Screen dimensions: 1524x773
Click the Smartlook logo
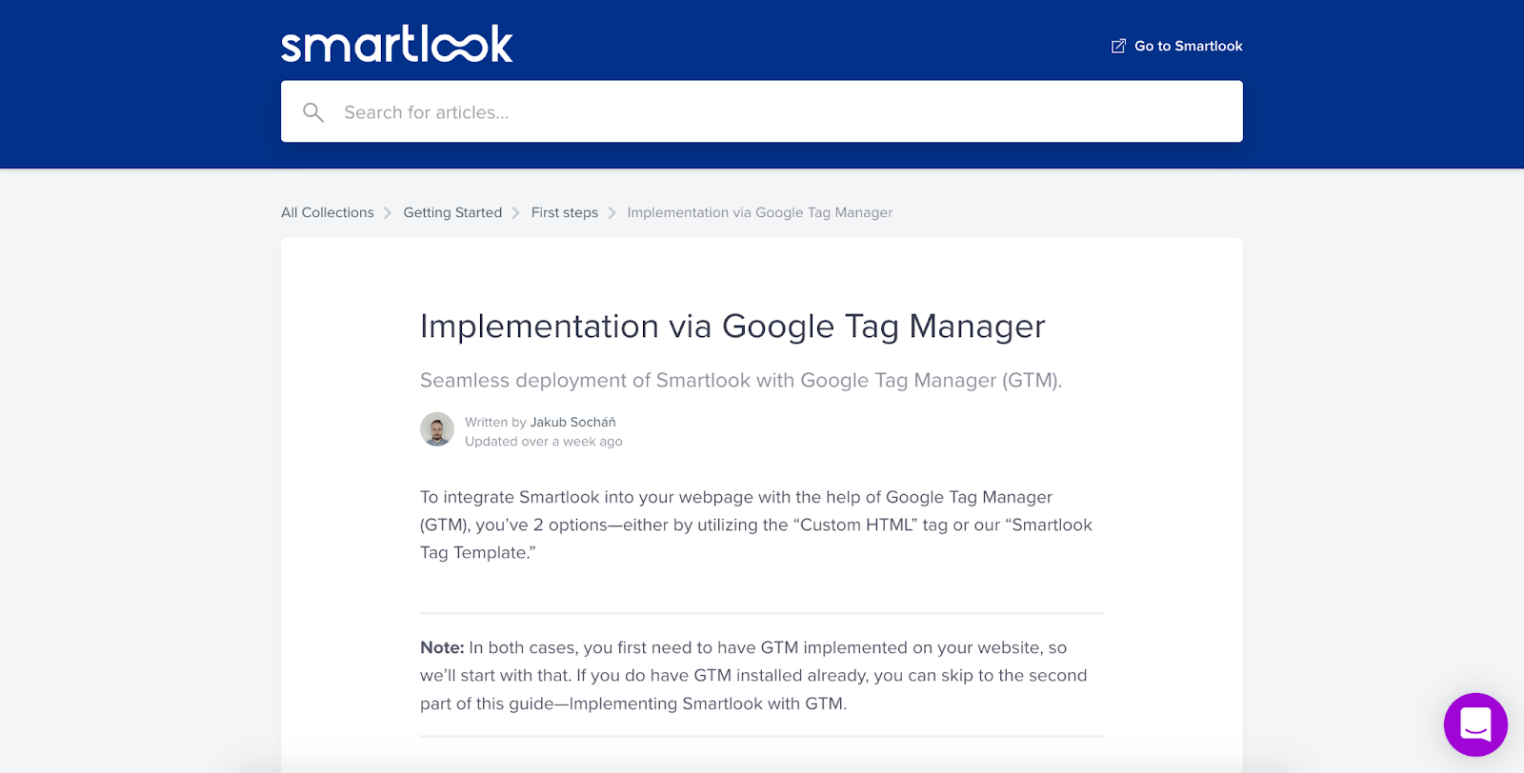click(397, 45)
